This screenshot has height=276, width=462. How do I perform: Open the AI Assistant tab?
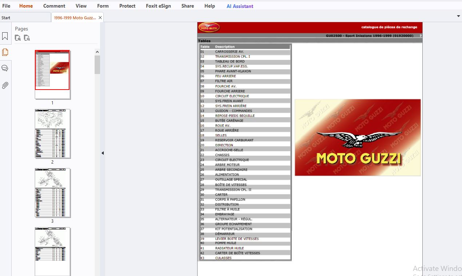tap(240, 6)
